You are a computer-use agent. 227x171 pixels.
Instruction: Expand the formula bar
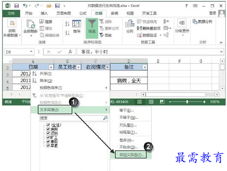221,52
